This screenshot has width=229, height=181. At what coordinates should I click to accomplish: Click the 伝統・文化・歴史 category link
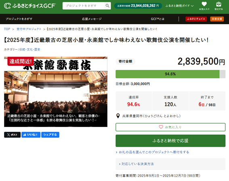29,49
